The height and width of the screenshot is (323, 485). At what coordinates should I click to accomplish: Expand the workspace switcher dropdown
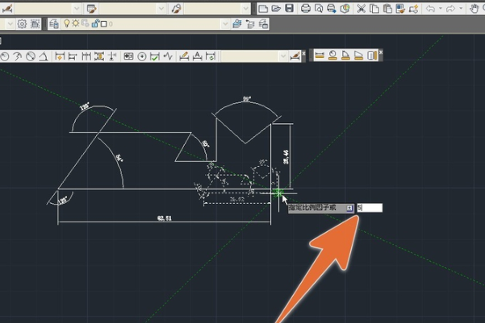(10, 24)
